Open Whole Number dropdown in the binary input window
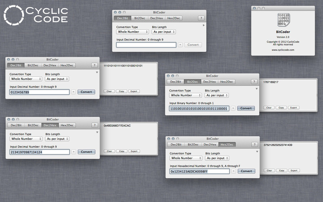Screen dimensions: 323x202 185,95
